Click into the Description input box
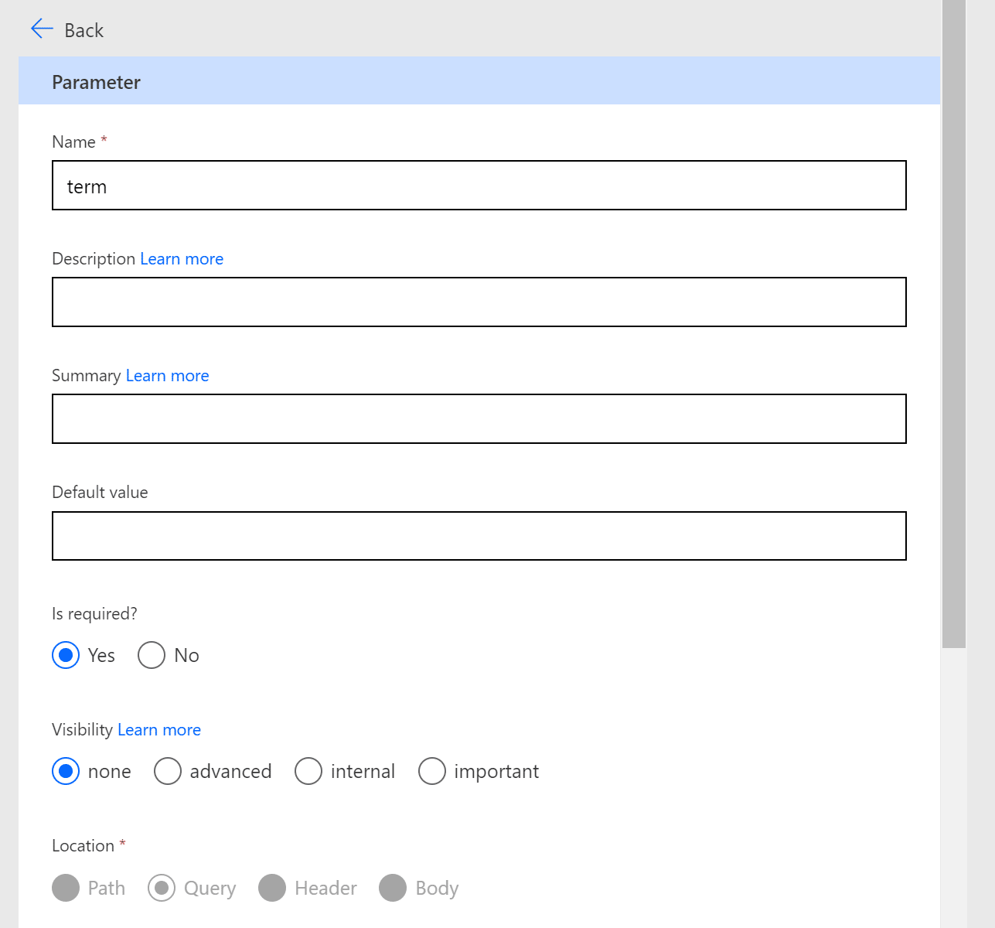This screenshot has height=928, width=995. click(479, 302)
